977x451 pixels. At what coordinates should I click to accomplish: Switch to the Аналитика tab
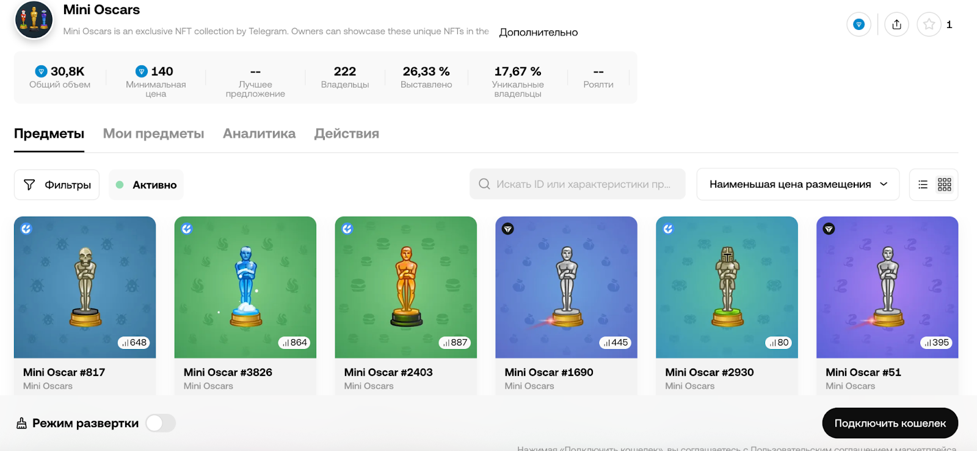(259, 134)
